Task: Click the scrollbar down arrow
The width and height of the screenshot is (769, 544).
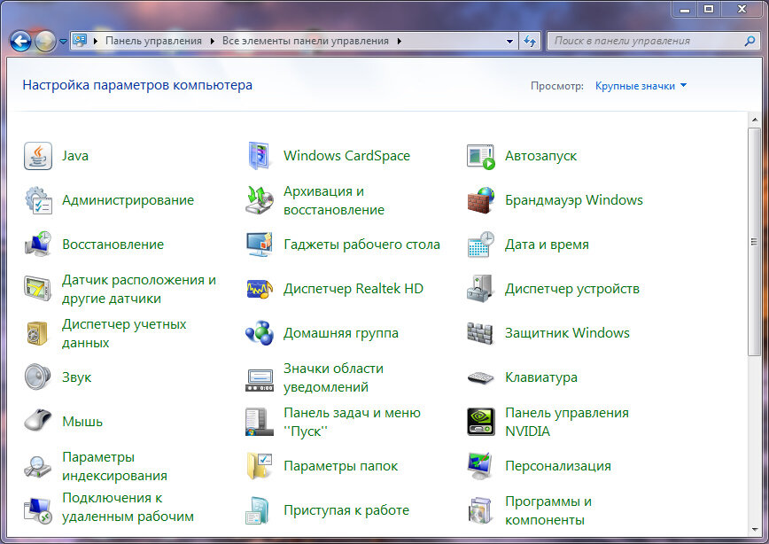Action: click(754, 530)
